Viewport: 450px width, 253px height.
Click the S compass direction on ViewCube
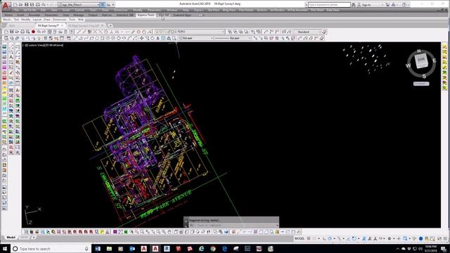424,76
